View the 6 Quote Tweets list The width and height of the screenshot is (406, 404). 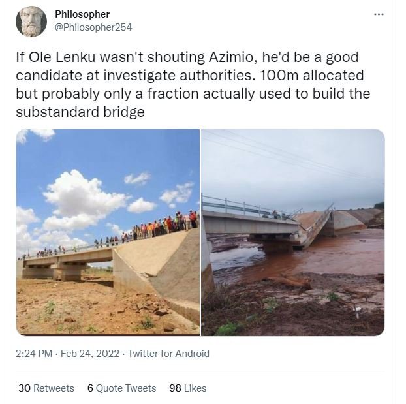[x=121, y=388]
